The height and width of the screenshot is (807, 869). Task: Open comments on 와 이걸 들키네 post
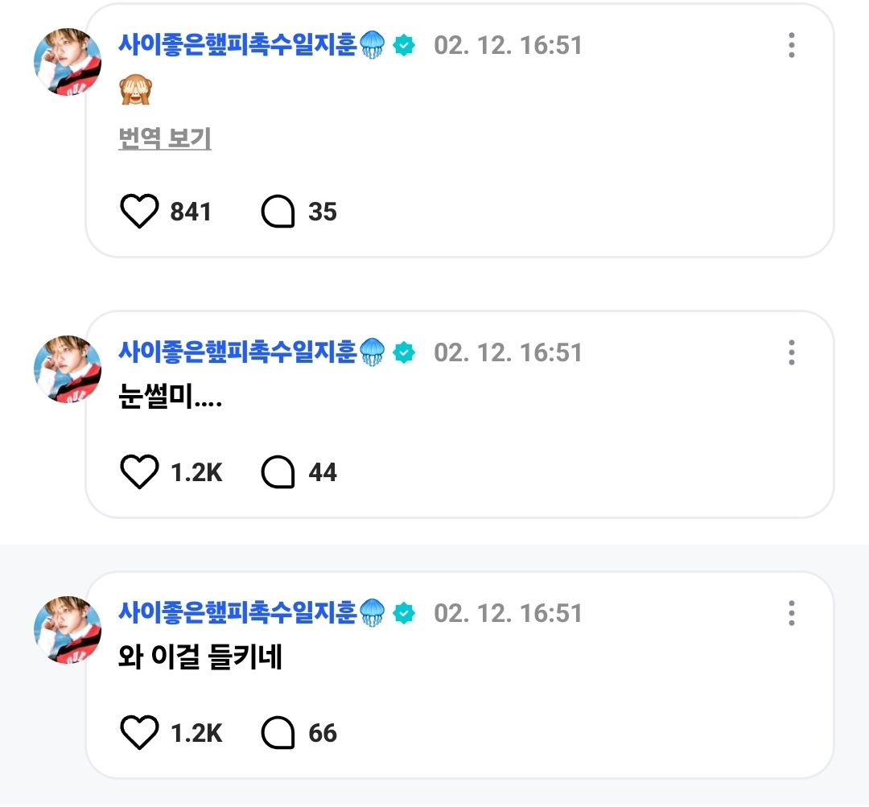coord(278,733)
